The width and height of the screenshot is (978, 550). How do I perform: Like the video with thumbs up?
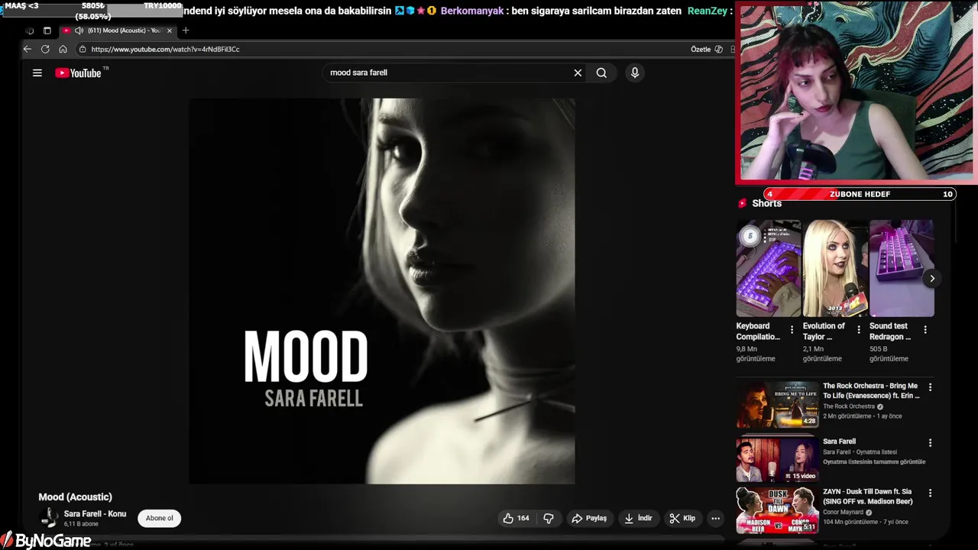516,518
